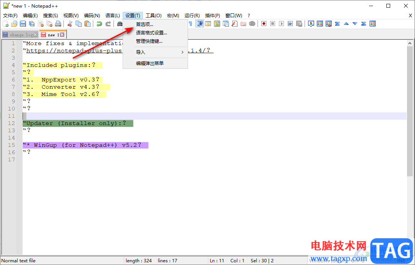Click the blue down-triangle next difference icon

click(355, 24)
